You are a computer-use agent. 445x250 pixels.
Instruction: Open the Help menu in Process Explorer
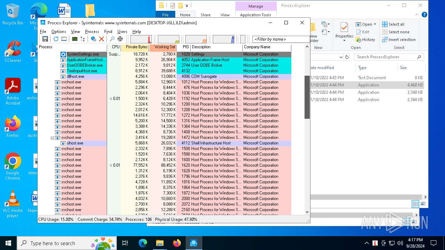[137, 31]
